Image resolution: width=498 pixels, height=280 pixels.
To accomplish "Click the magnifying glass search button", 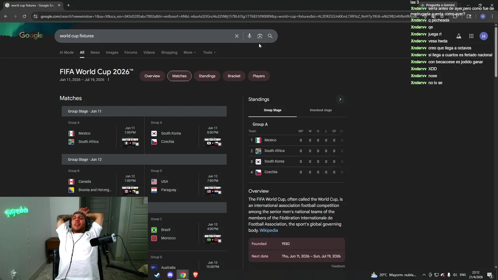I will (x=270, y=36).
